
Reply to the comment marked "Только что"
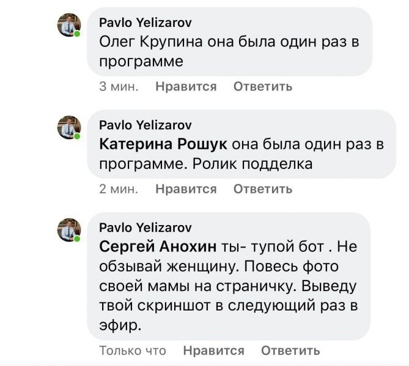click(x=290, y=350)
